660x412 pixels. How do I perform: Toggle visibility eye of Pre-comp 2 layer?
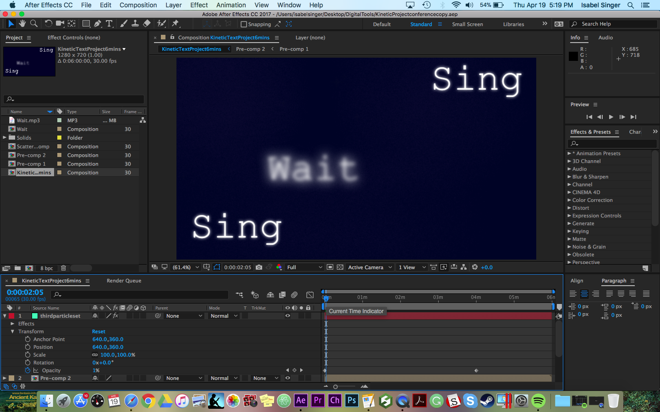288,378
